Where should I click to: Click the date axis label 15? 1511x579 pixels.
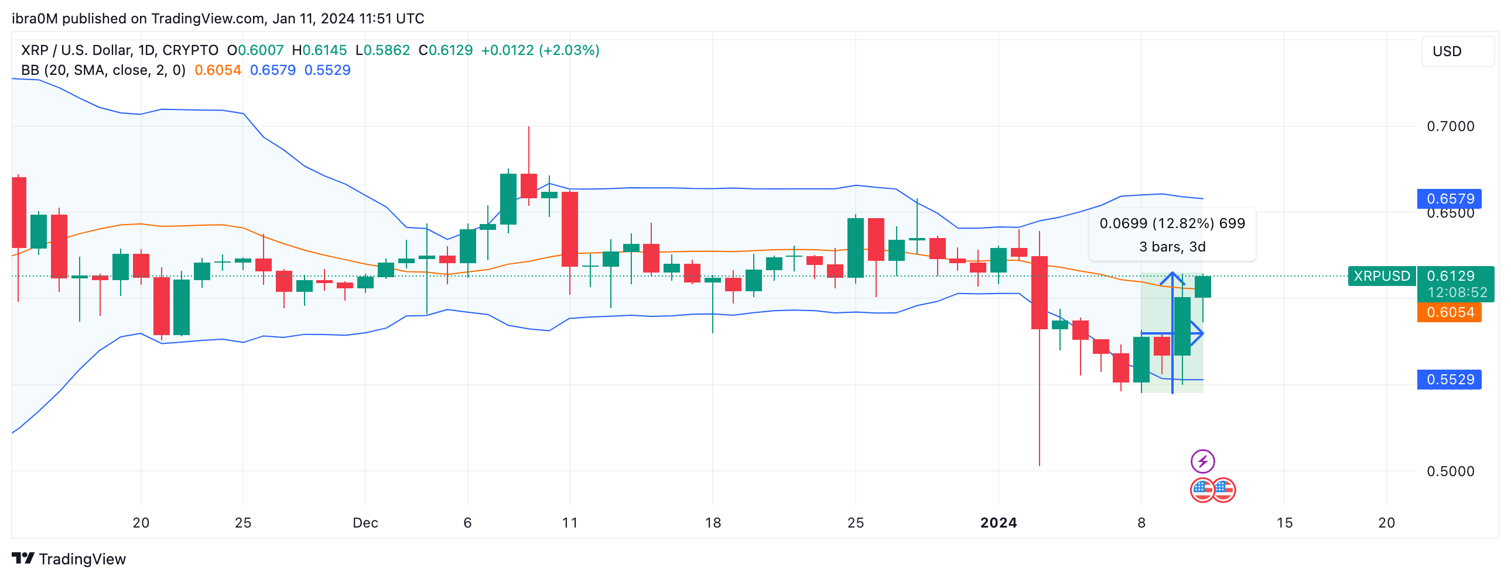(x=1284, y=523)
